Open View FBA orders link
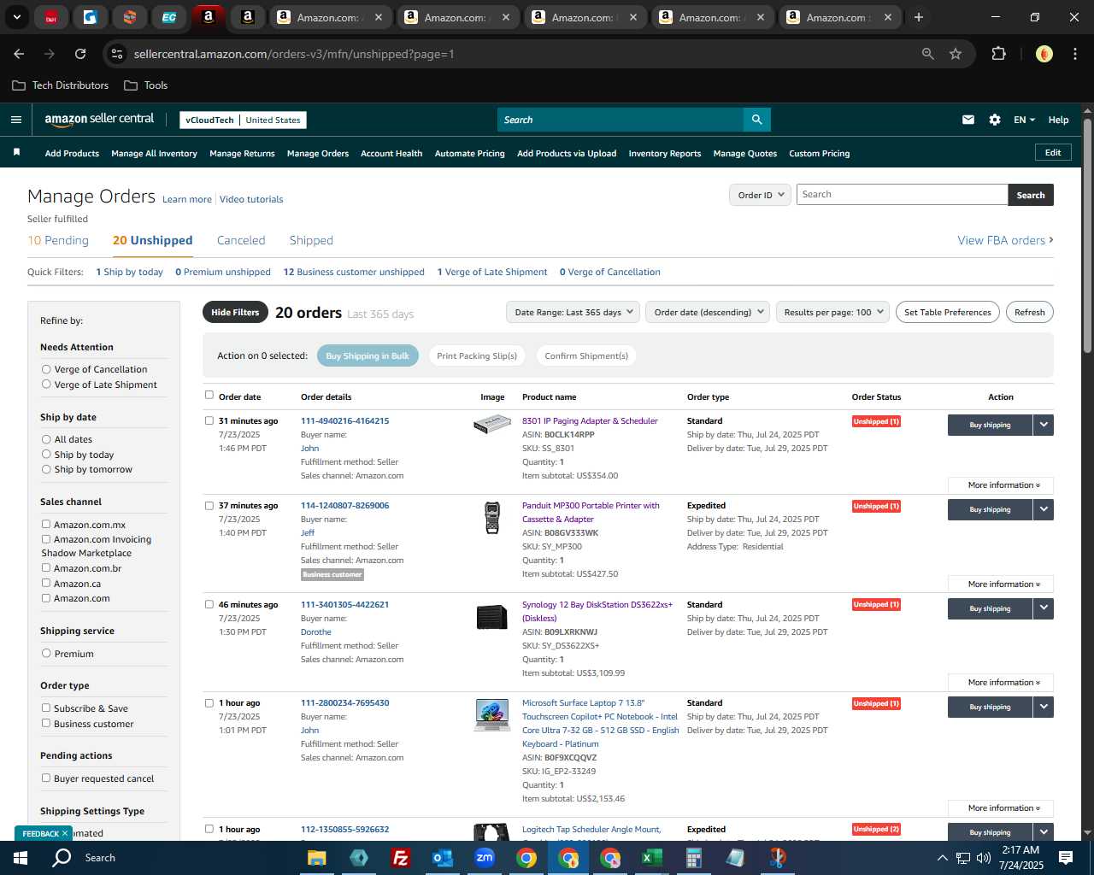The image size is (1094, 875). [x=1005, y=240]
